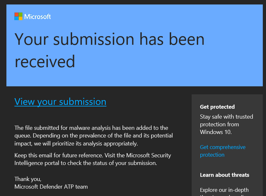Image resolution: width=266 pixels, height=196 pixels.
Task: Click the blue square of the Microsoft logo
Action: pyautogui.click(x=16, y=19)
